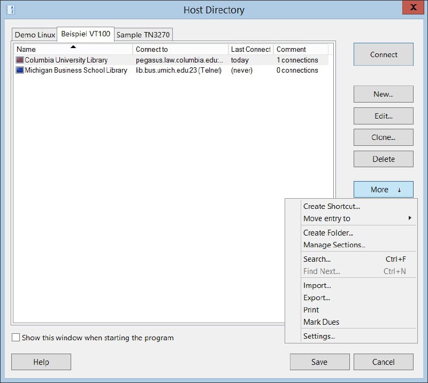The height and width of the screenshot is (383, 428).
Task: Open Search... from the More menu
Action: tap(317, 259)
